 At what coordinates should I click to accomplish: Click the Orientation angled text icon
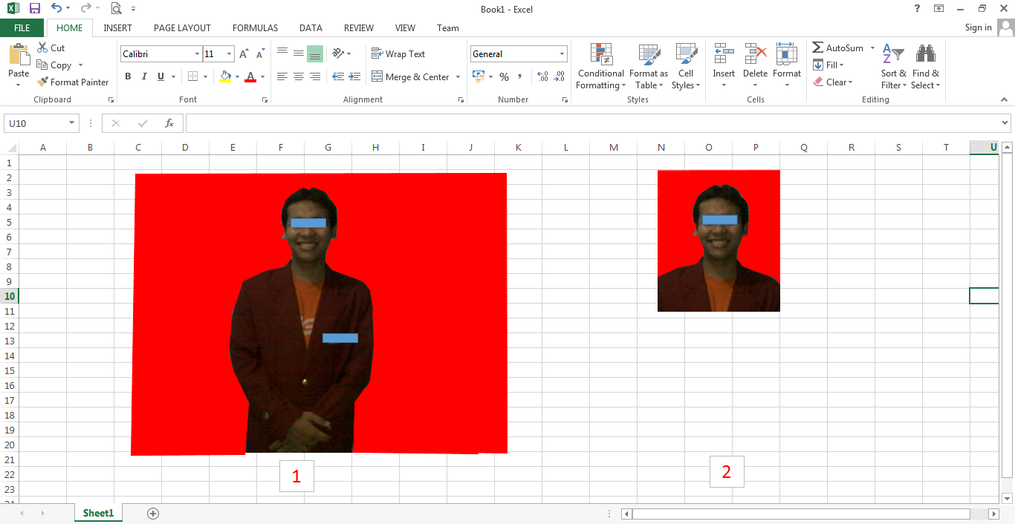click(x=339, y=53)
